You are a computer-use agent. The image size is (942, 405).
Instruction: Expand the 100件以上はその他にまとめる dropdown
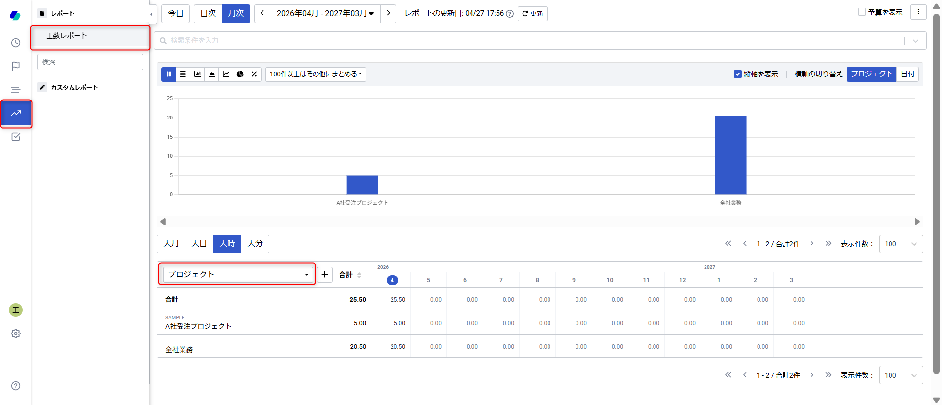(315, 74)
